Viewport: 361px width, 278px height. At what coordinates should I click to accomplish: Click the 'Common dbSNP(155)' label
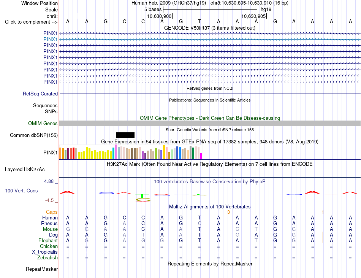click(33, 135)
